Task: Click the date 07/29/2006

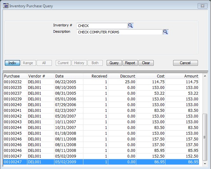Action: click(66, 105)
